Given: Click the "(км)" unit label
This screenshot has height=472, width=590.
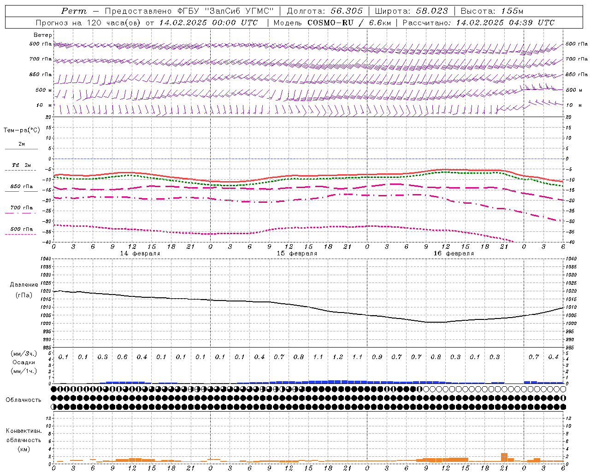Looking at the screenshot, I should point(24,448).
